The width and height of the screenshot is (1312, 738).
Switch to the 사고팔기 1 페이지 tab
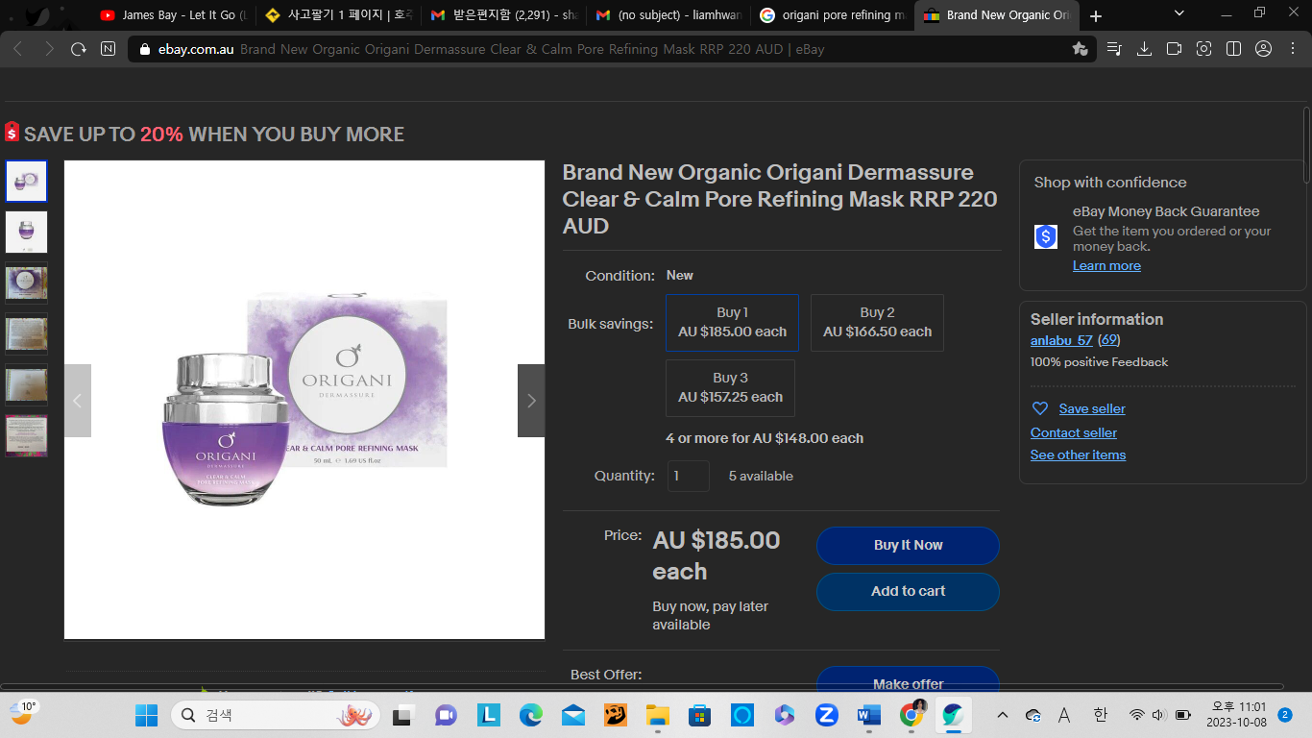coord(337,15)
